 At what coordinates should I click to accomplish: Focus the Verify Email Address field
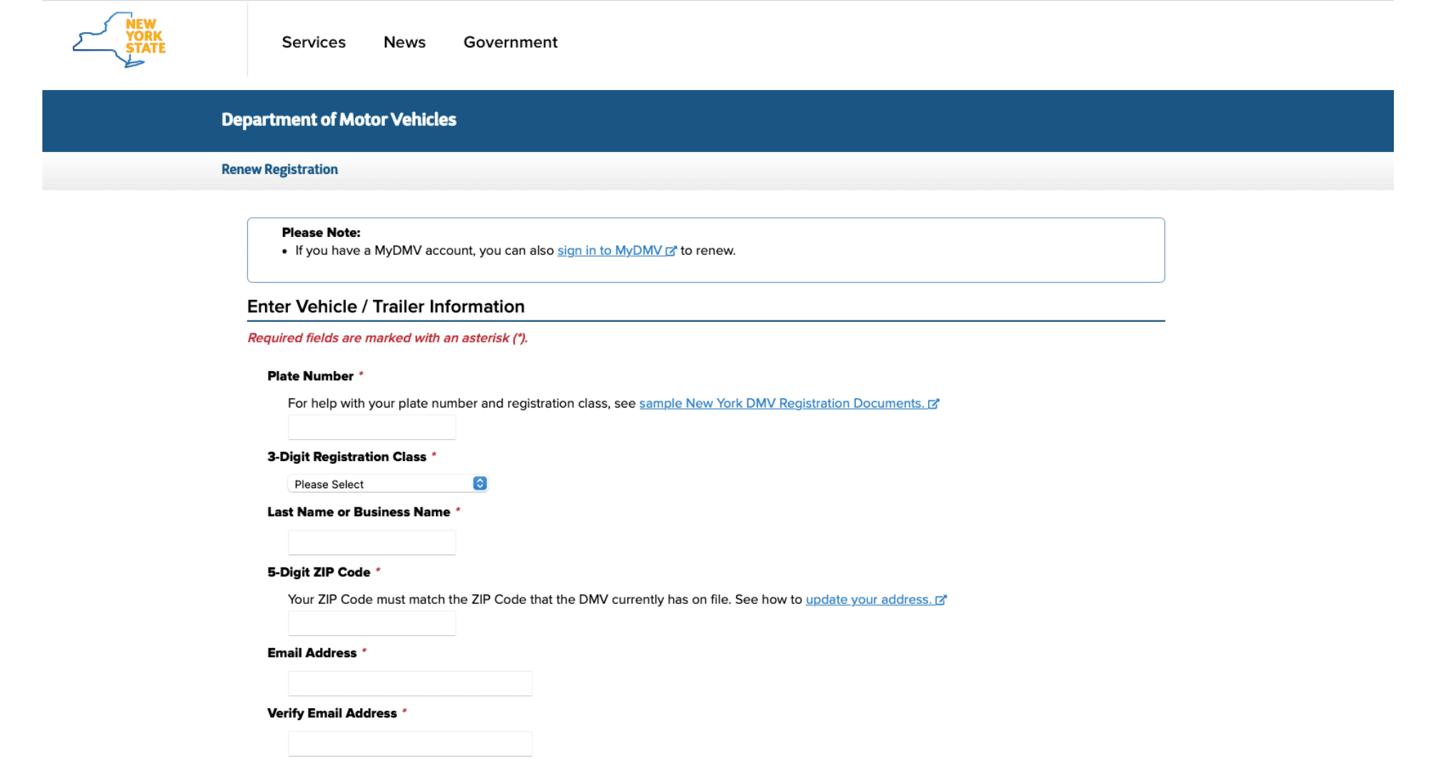coord(409,743)
